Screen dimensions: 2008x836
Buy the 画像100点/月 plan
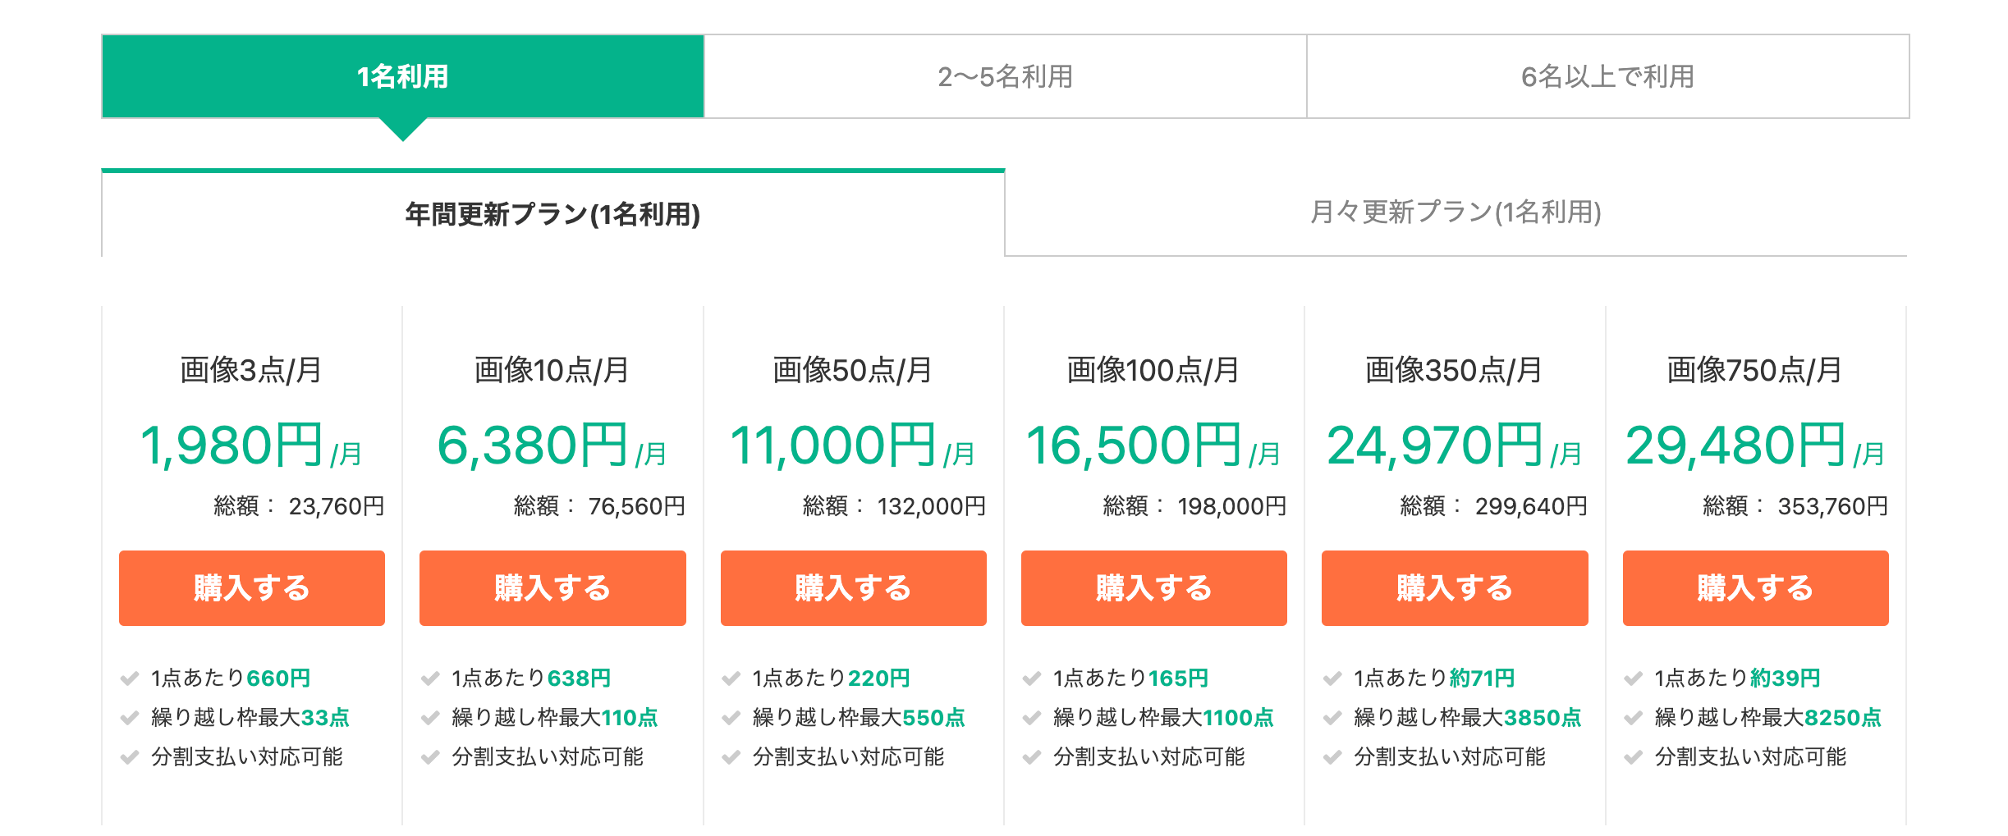1153,588
